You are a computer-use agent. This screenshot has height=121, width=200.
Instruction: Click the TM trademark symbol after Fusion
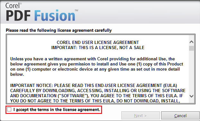pos(76,11)
